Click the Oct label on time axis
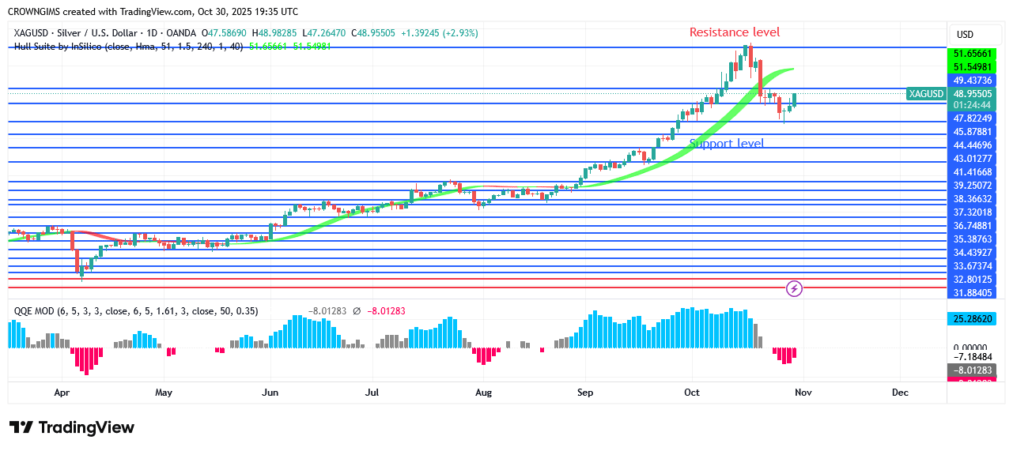The height and width of the screenshot is (451, 1013). point(692,392)
